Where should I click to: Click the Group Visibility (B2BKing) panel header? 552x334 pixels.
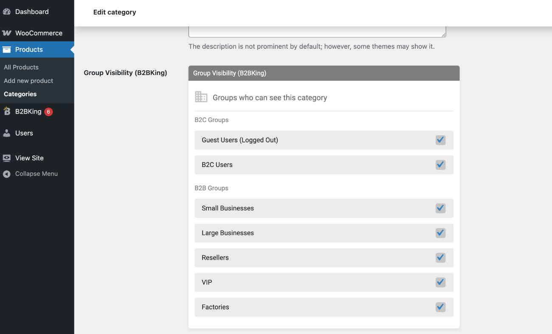pos(324,73)
